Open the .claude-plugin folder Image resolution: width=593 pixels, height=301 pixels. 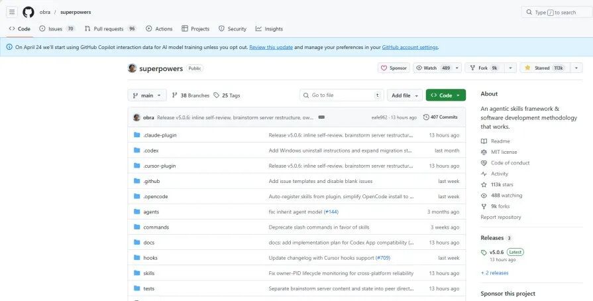160,135
